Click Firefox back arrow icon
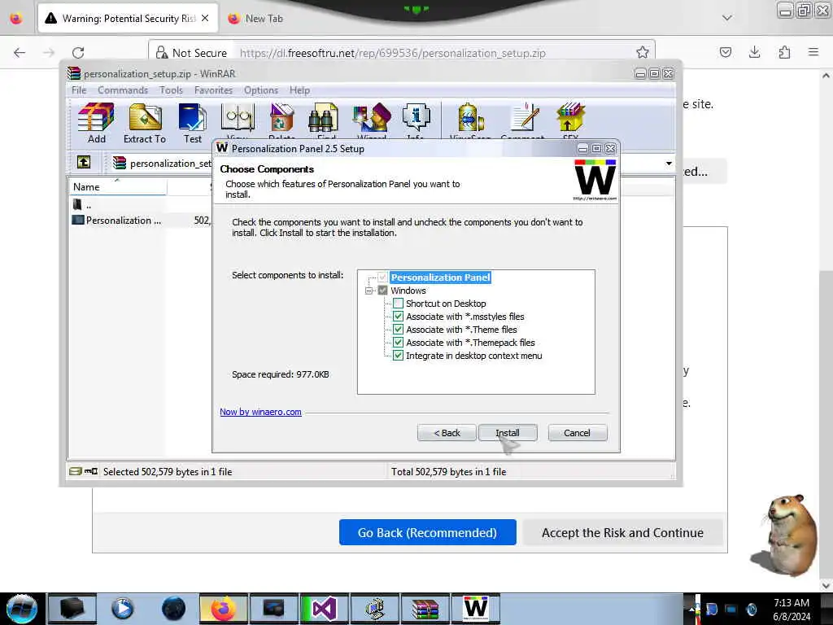This screenshot has height=625, width=833. [20, 53]
